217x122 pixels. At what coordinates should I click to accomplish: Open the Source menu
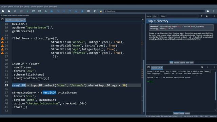coord(17,6)
